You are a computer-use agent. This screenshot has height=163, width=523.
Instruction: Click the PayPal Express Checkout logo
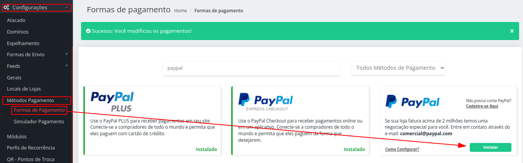pos(266,102)
